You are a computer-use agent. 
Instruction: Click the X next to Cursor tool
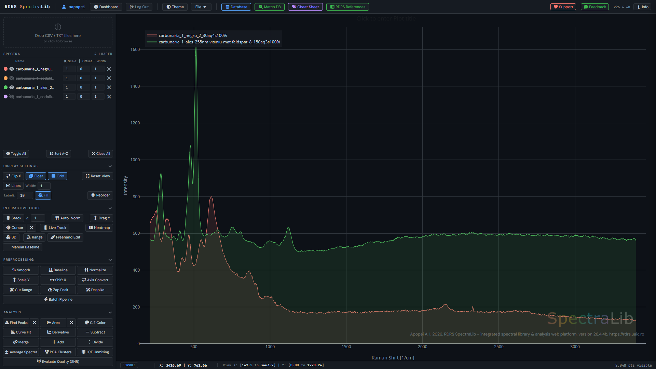tap(31, 228)
